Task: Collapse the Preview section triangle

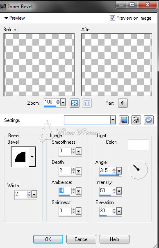Action: 6,18
